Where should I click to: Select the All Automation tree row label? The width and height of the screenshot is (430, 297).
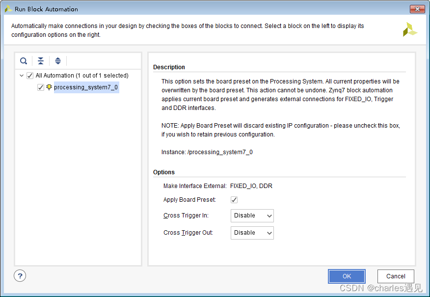(82, 76)
